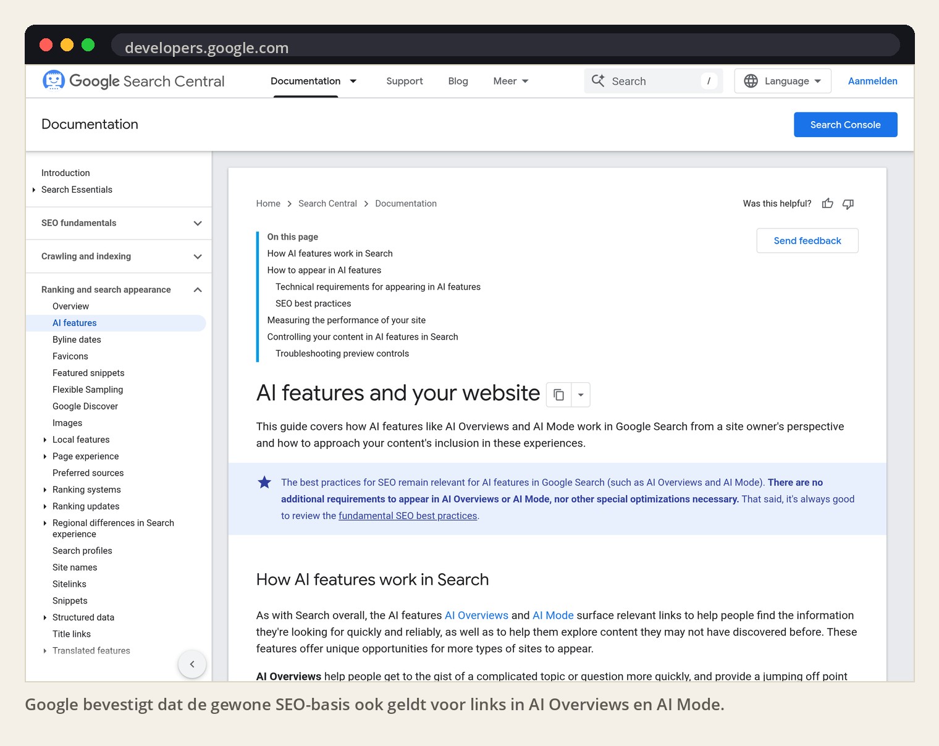The image size is (939, 746).
Task: Click the search sparkle magnifier icon
Action: point(598,81)
